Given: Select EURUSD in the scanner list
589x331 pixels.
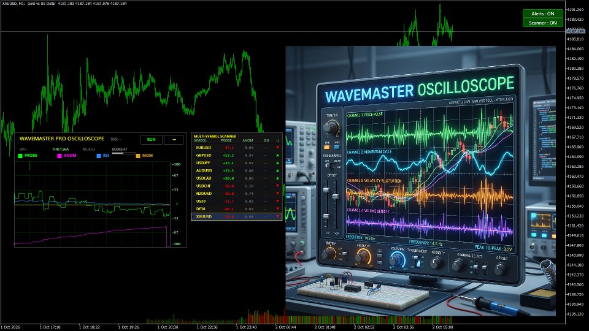Looking at the screenshot, I should (x=203, y=148).
